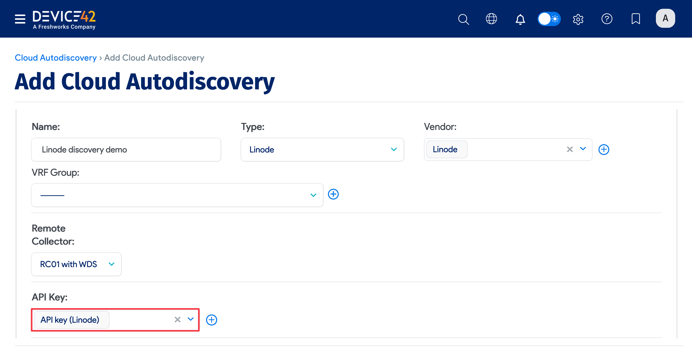Viewport: 692px width, 348px height.
Task: Open the help question mark icon
Action: (x=607, y=19)
